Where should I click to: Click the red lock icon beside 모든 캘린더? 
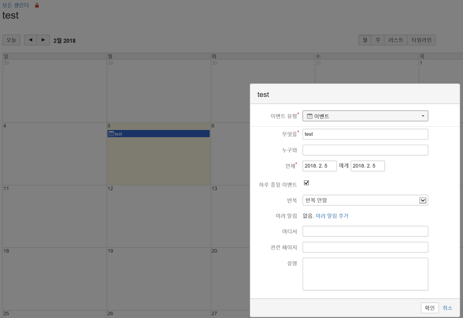(x=37, y=5)
